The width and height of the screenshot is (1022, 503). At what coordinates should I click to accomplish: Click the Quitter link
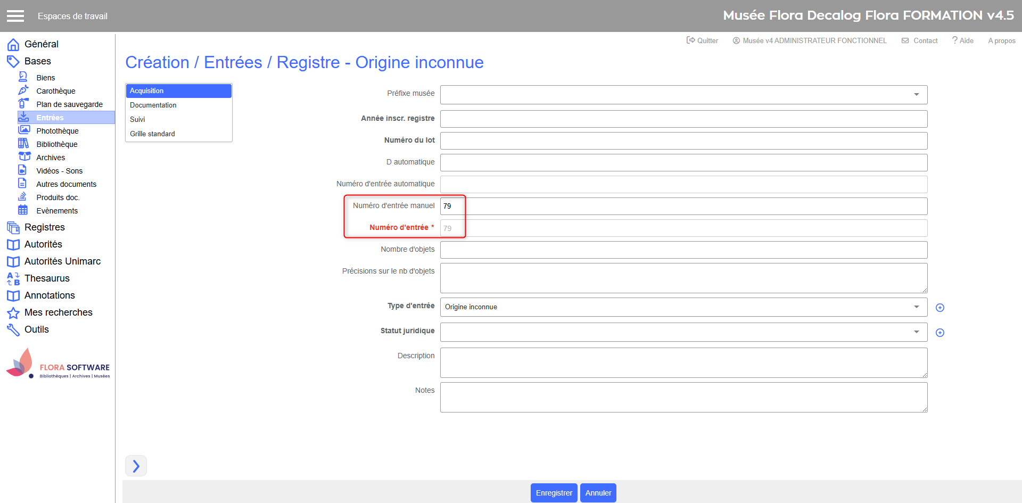(x=703, y=41)
